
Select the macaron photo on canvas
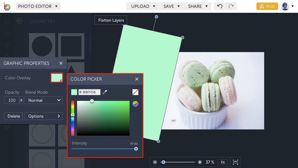pos(213,91)
